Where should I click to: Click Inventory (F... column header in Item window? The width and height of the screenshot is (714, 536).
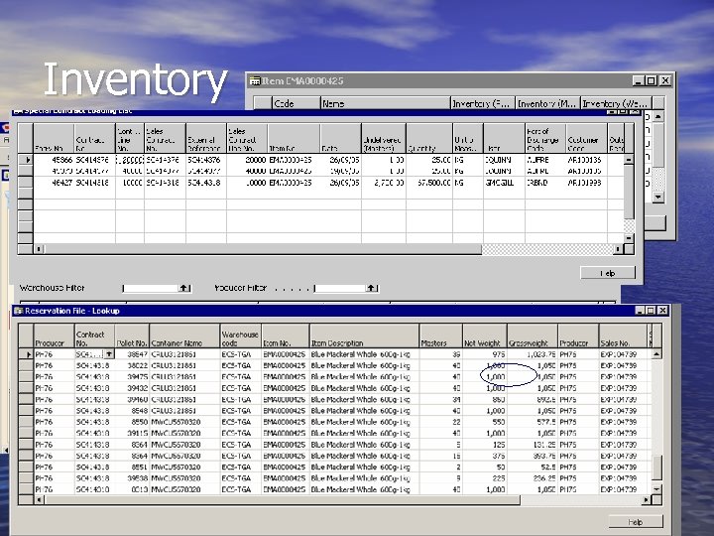coord(483,103)
